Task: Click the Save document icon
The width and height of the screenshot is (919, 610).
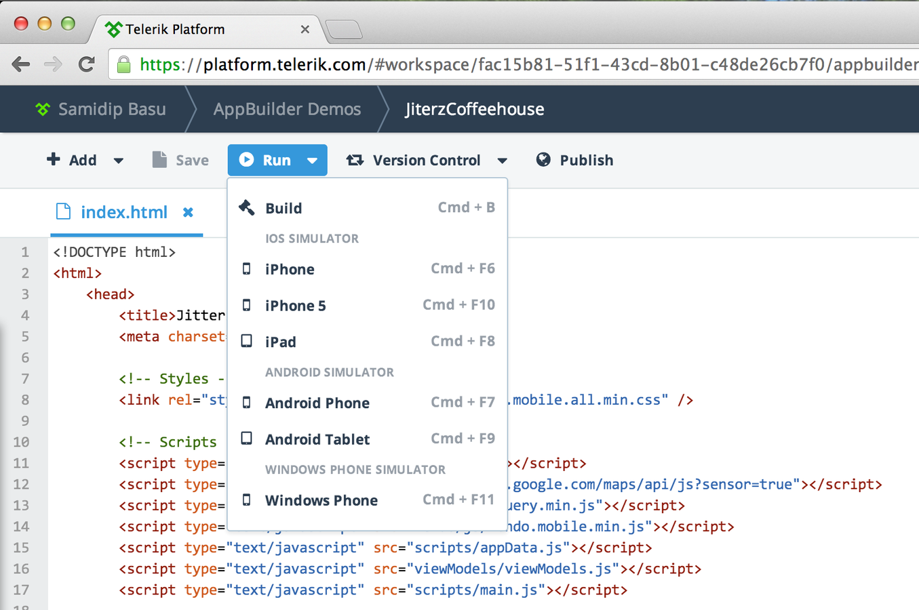Action: [x=159, y=159]
